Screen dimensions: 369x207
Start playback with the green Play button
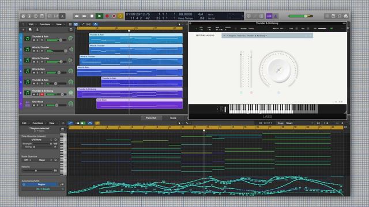(x=99, y=16)
